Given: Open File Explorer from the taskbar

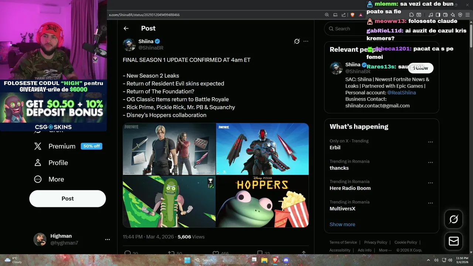Looking at the screenshot, I should (x=264, y=260).
